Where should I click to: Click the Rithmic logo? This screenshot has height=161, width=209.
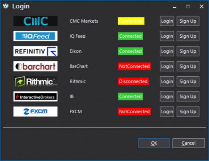(x=35, y=81)
